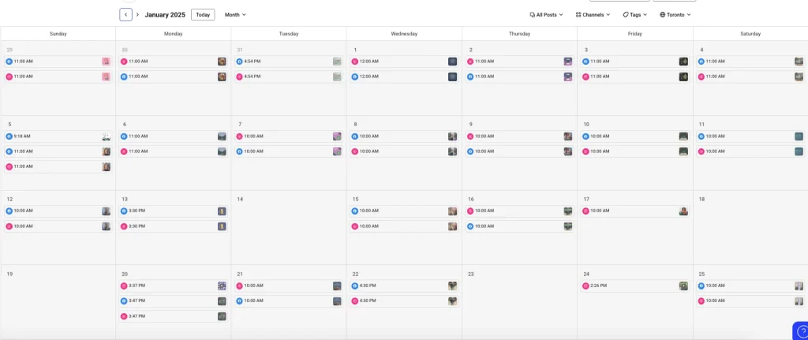Screen dimensions: 808x340
Task: Click the pink icon on Jan 24 2:26 PM post
Action: tap(585, 286)
